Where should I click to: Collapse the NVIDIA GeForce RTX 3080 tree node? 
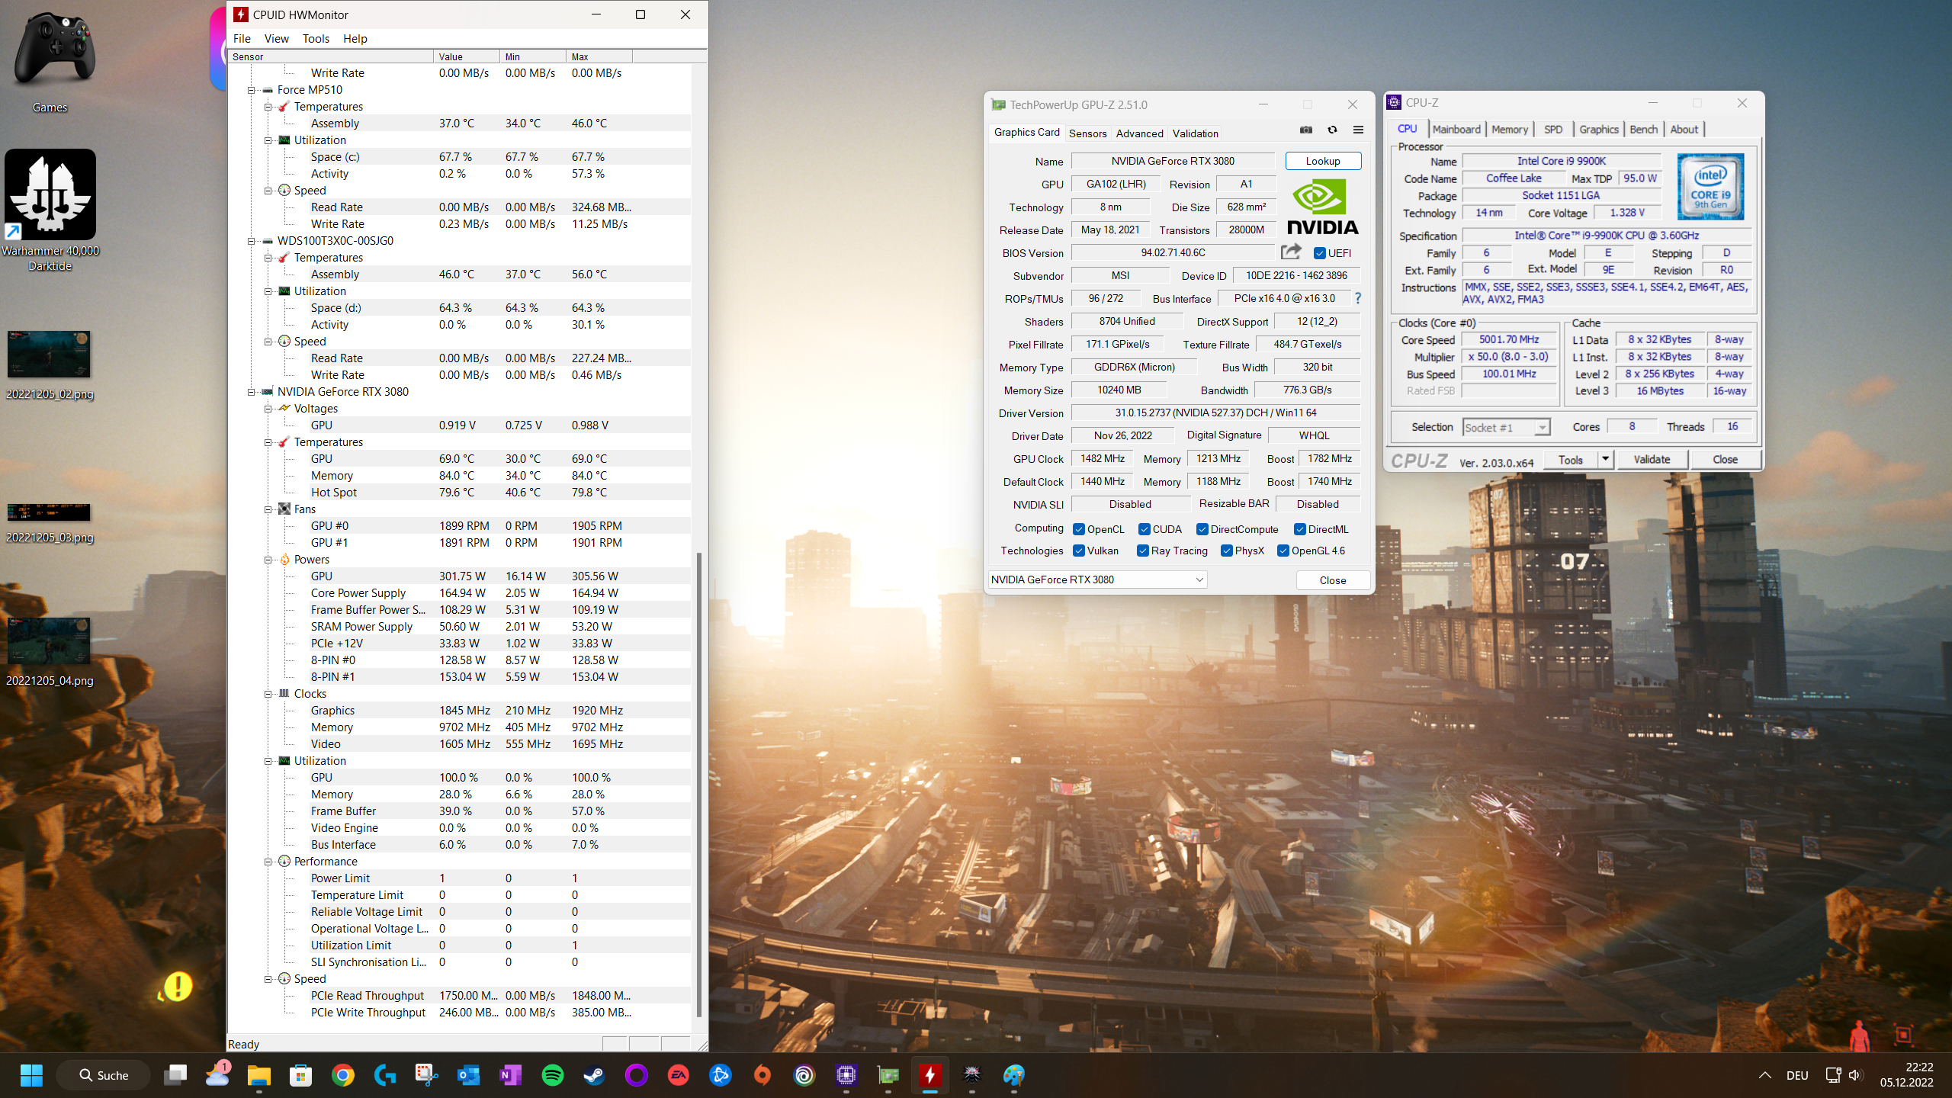251,392
